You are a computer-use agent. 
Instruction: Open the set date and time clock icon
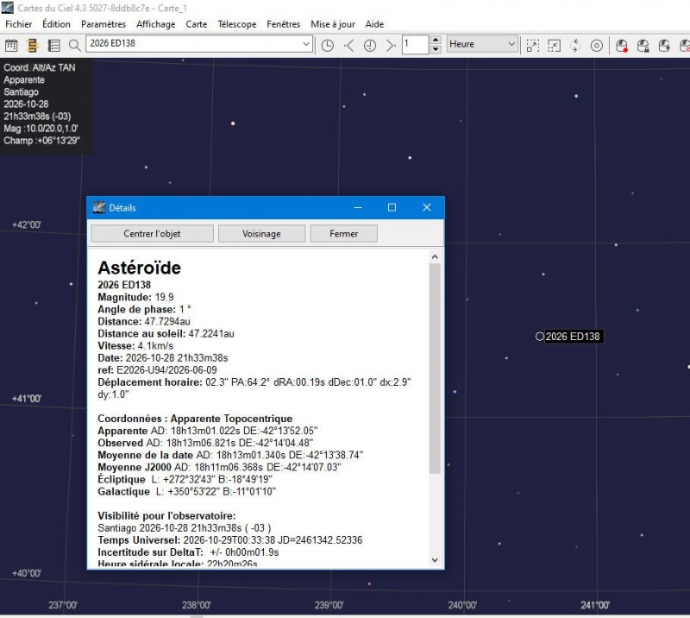coord(328,45)
